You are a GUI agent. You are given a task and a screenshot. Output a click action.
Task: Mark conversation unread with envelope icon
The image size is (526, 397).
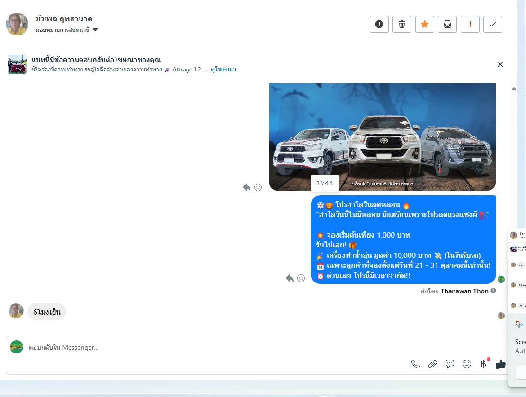(x=447, y=24)
